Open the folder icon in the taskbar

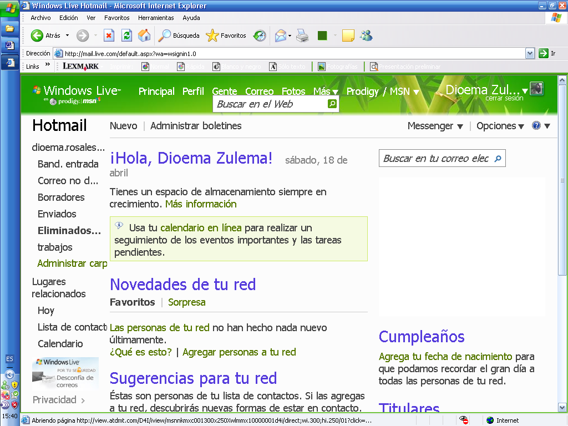point(10,28)
